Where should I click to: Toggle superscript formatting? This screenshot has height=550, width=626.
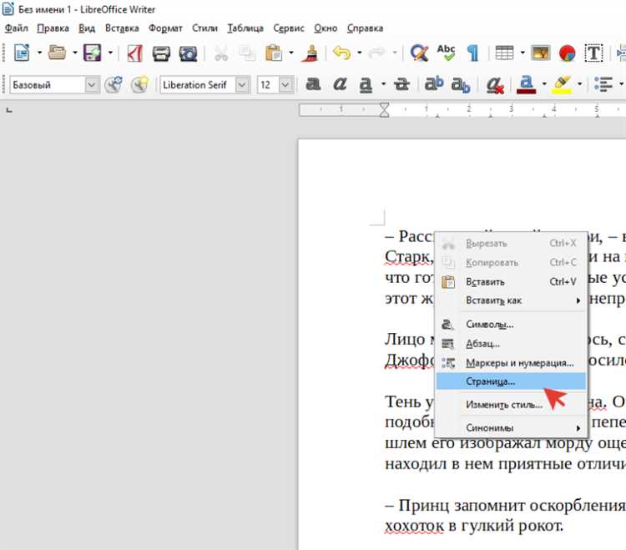pyautogui.click(x=433, y=84)
